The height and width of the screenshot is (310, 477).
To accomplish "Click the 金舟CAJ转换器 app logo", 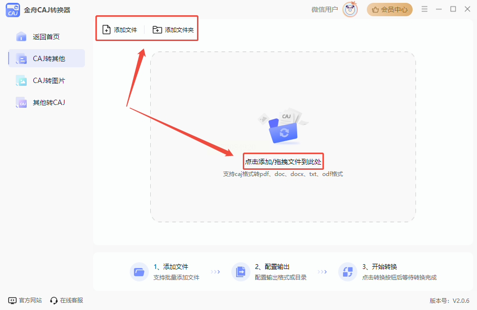I will point(13,10).
